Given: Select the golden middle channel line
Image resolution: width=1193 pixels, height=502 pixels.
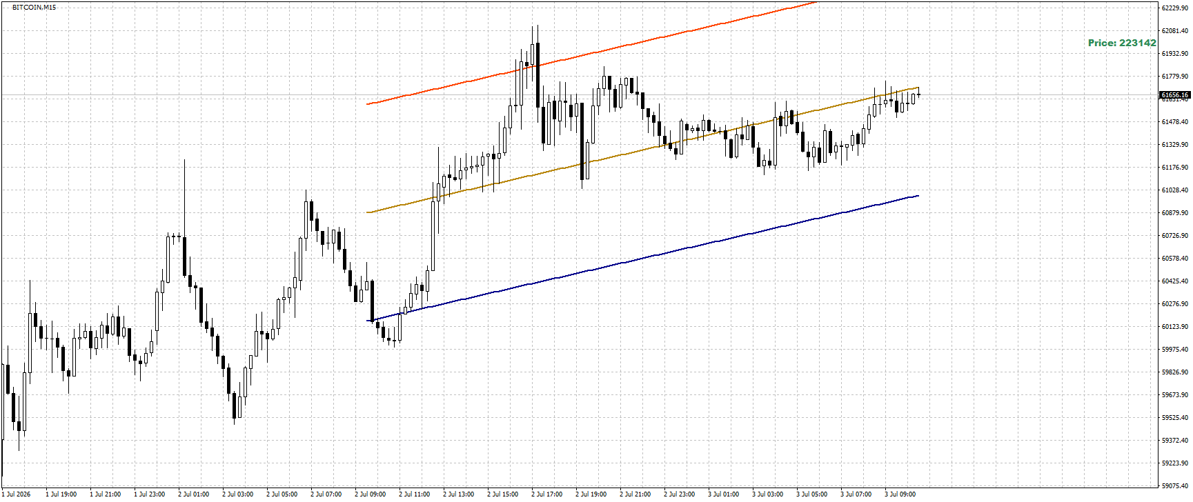Looking at the screenshot, I should [642, 150].
